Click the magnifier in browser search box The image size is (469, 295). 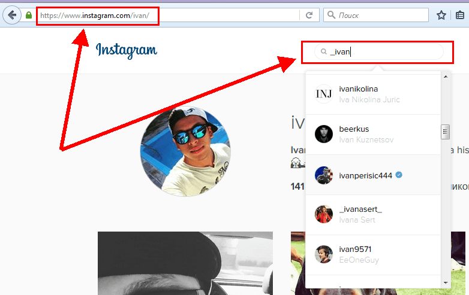pyautogui.click(x=331, y=14)
